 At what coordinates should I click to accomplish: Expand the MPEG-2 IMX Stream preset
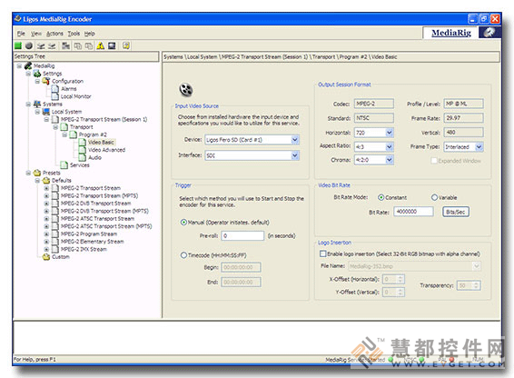(x=46, y=249)
